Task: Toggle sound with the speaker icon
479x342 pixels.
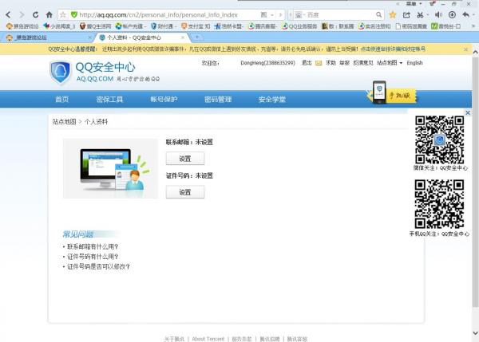Action: (x=438, y=14)
